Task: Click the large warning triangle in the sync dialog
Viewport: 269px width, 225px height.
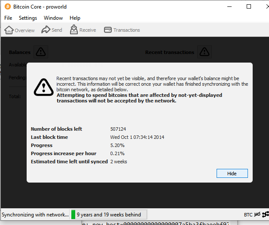Action: (x=43, y=87)
